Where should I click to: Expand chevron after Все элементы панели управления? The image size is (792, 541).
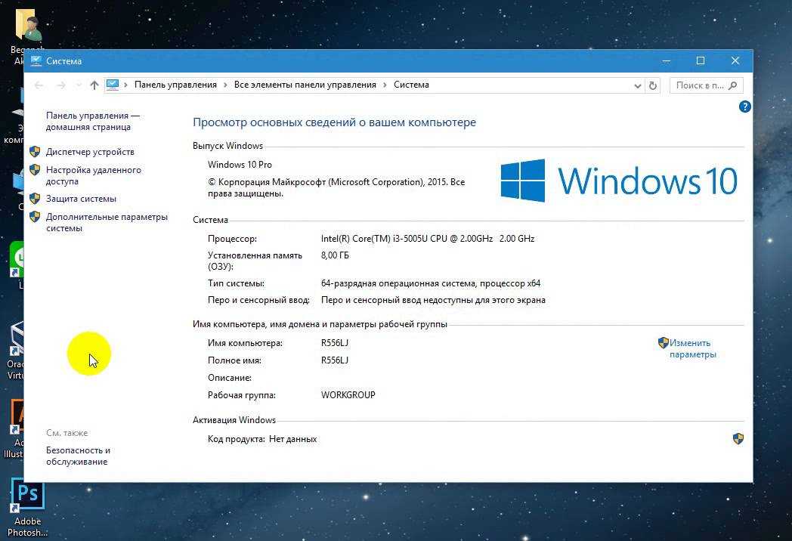[x=385, y=85]
